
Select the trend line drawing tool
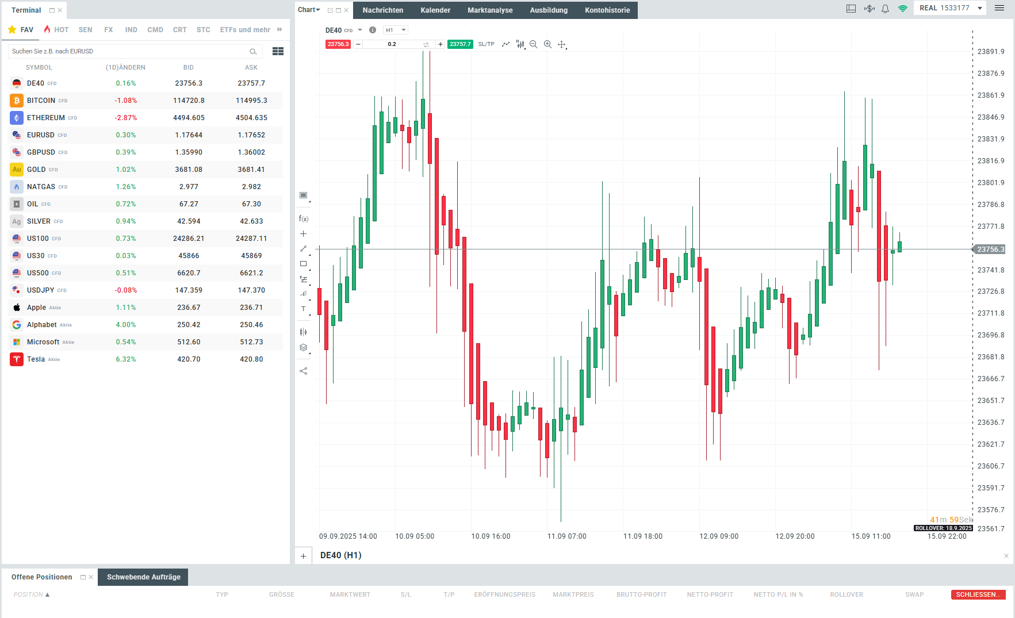(x=304, y=249)
